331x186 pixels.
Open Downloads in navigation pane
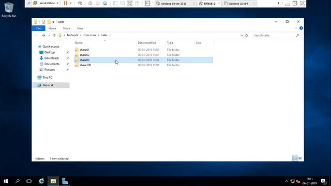(52, 58)
